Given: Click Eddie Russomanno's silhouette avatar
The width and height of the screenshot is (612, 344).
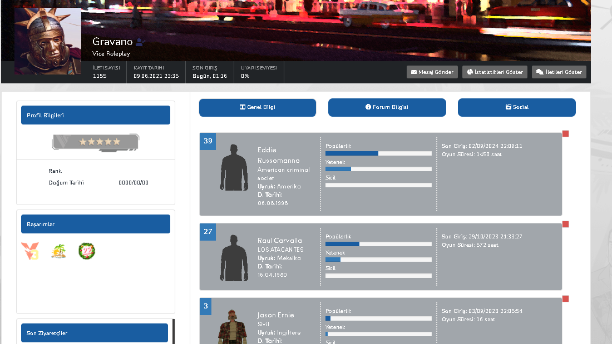Looking at the screenshot, I should point(234,168).
